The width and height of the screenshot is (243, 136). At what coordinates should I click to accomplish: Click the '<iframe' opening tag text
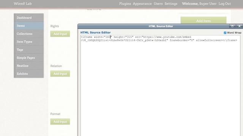pyautogui.click(x=87, y=37)
